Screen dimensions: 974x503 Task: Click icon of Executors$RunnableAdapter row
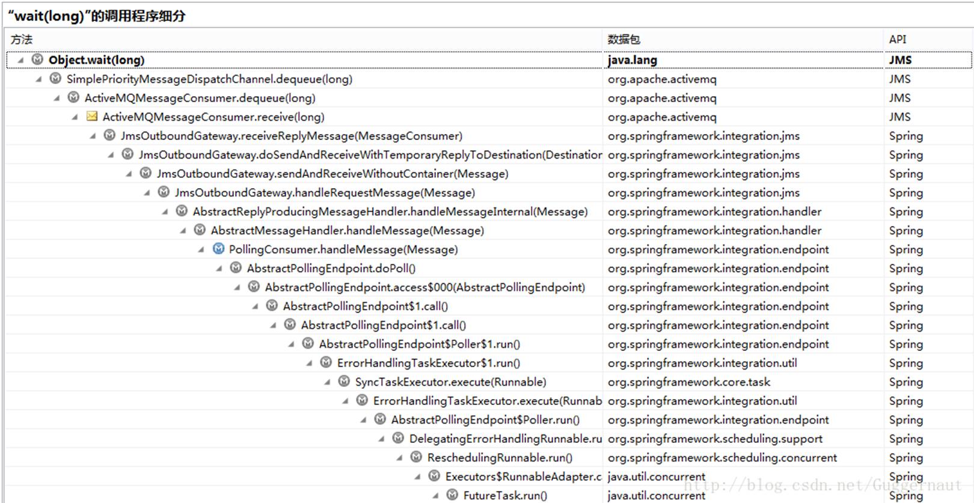click(x=434, y=476)
